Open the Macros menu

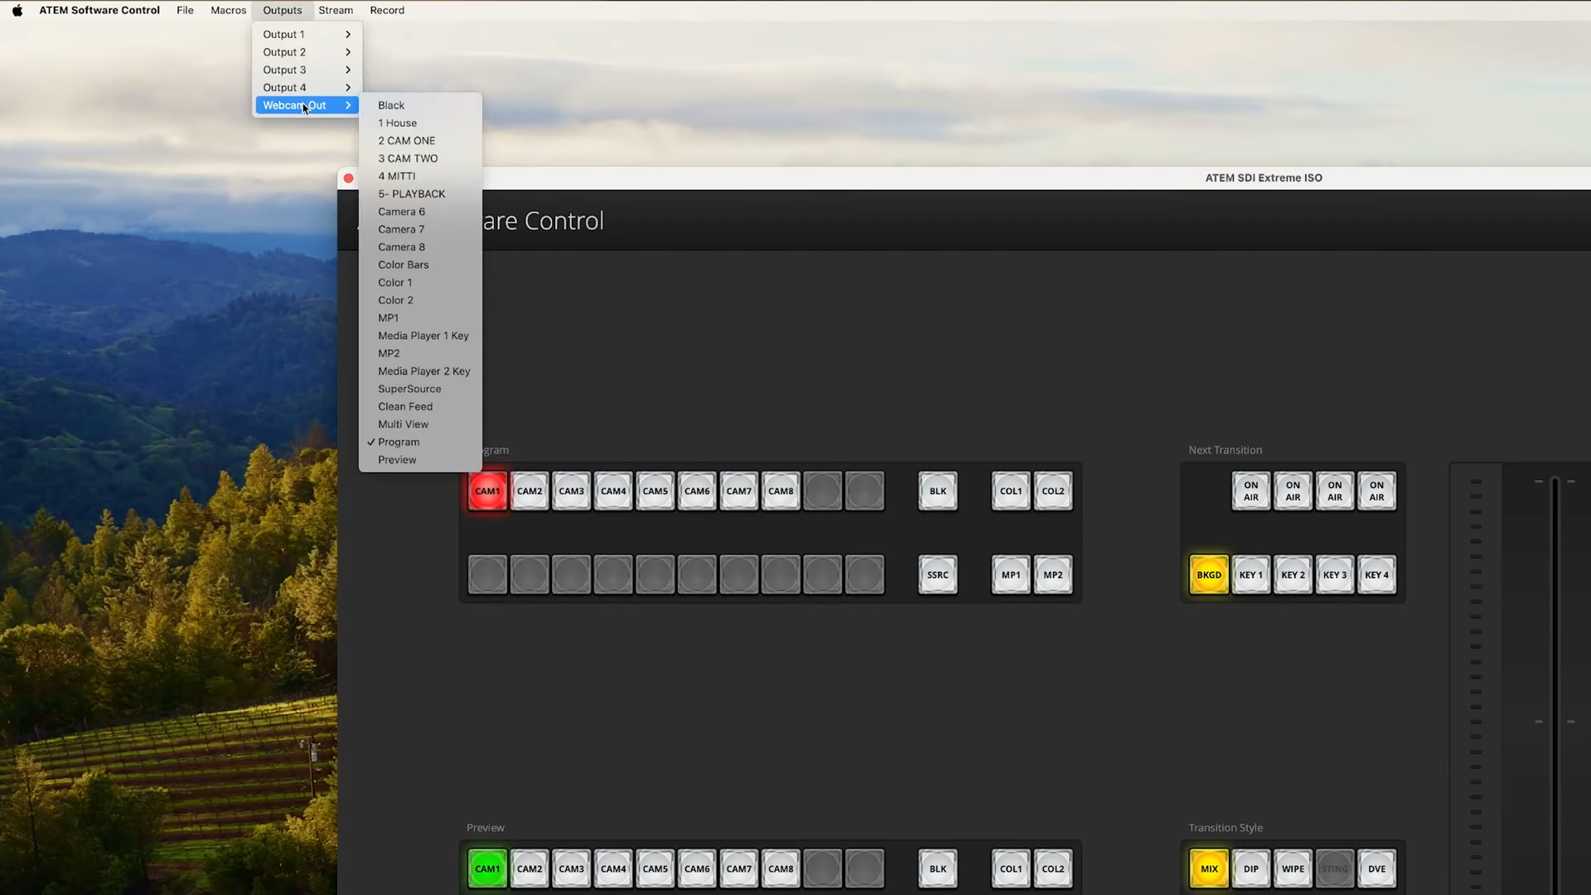pyautogui.click(x=228, y=11)
